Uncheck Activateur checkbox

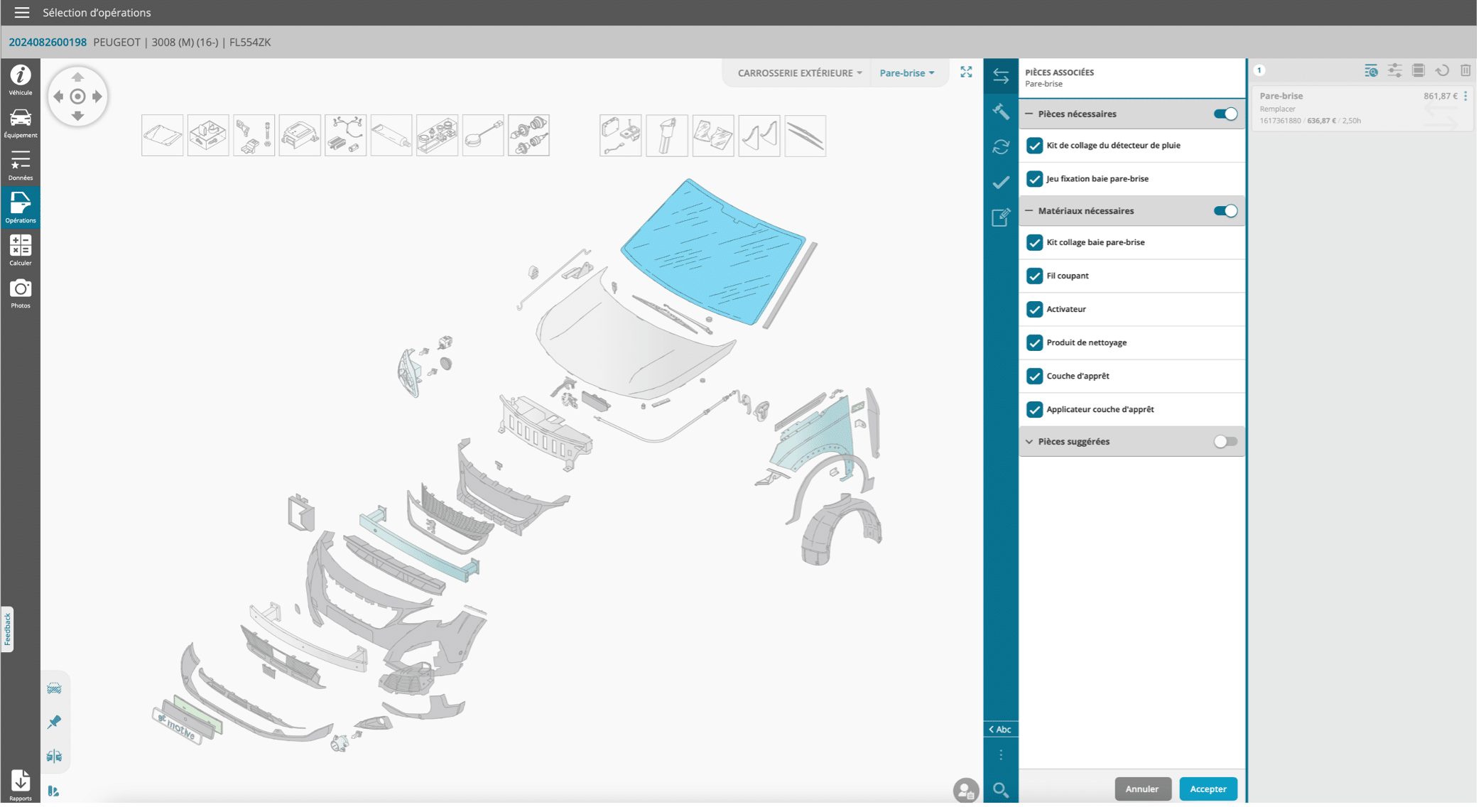coord(1034,309)
